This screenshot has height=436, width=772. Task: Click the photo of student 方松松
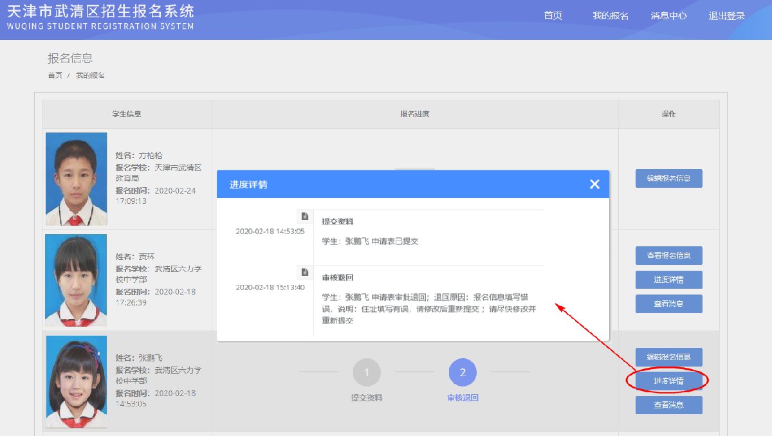click(77, 179)
